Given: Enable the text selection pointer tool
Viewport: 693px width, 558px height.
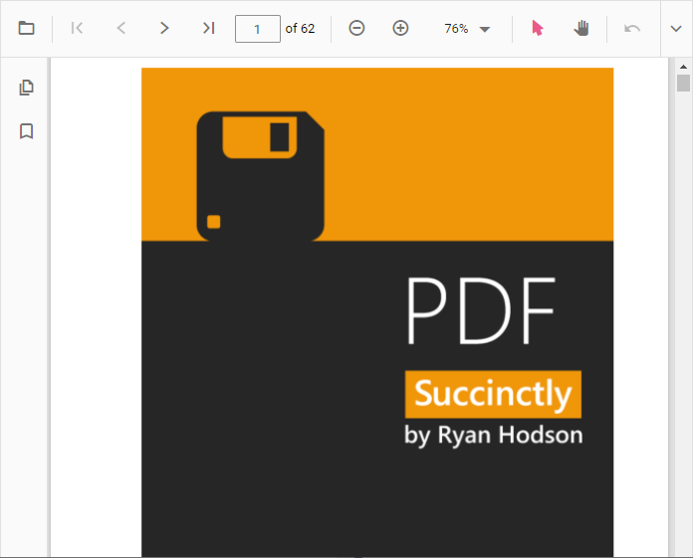Looking at the screenshot, I should point(538,28).
